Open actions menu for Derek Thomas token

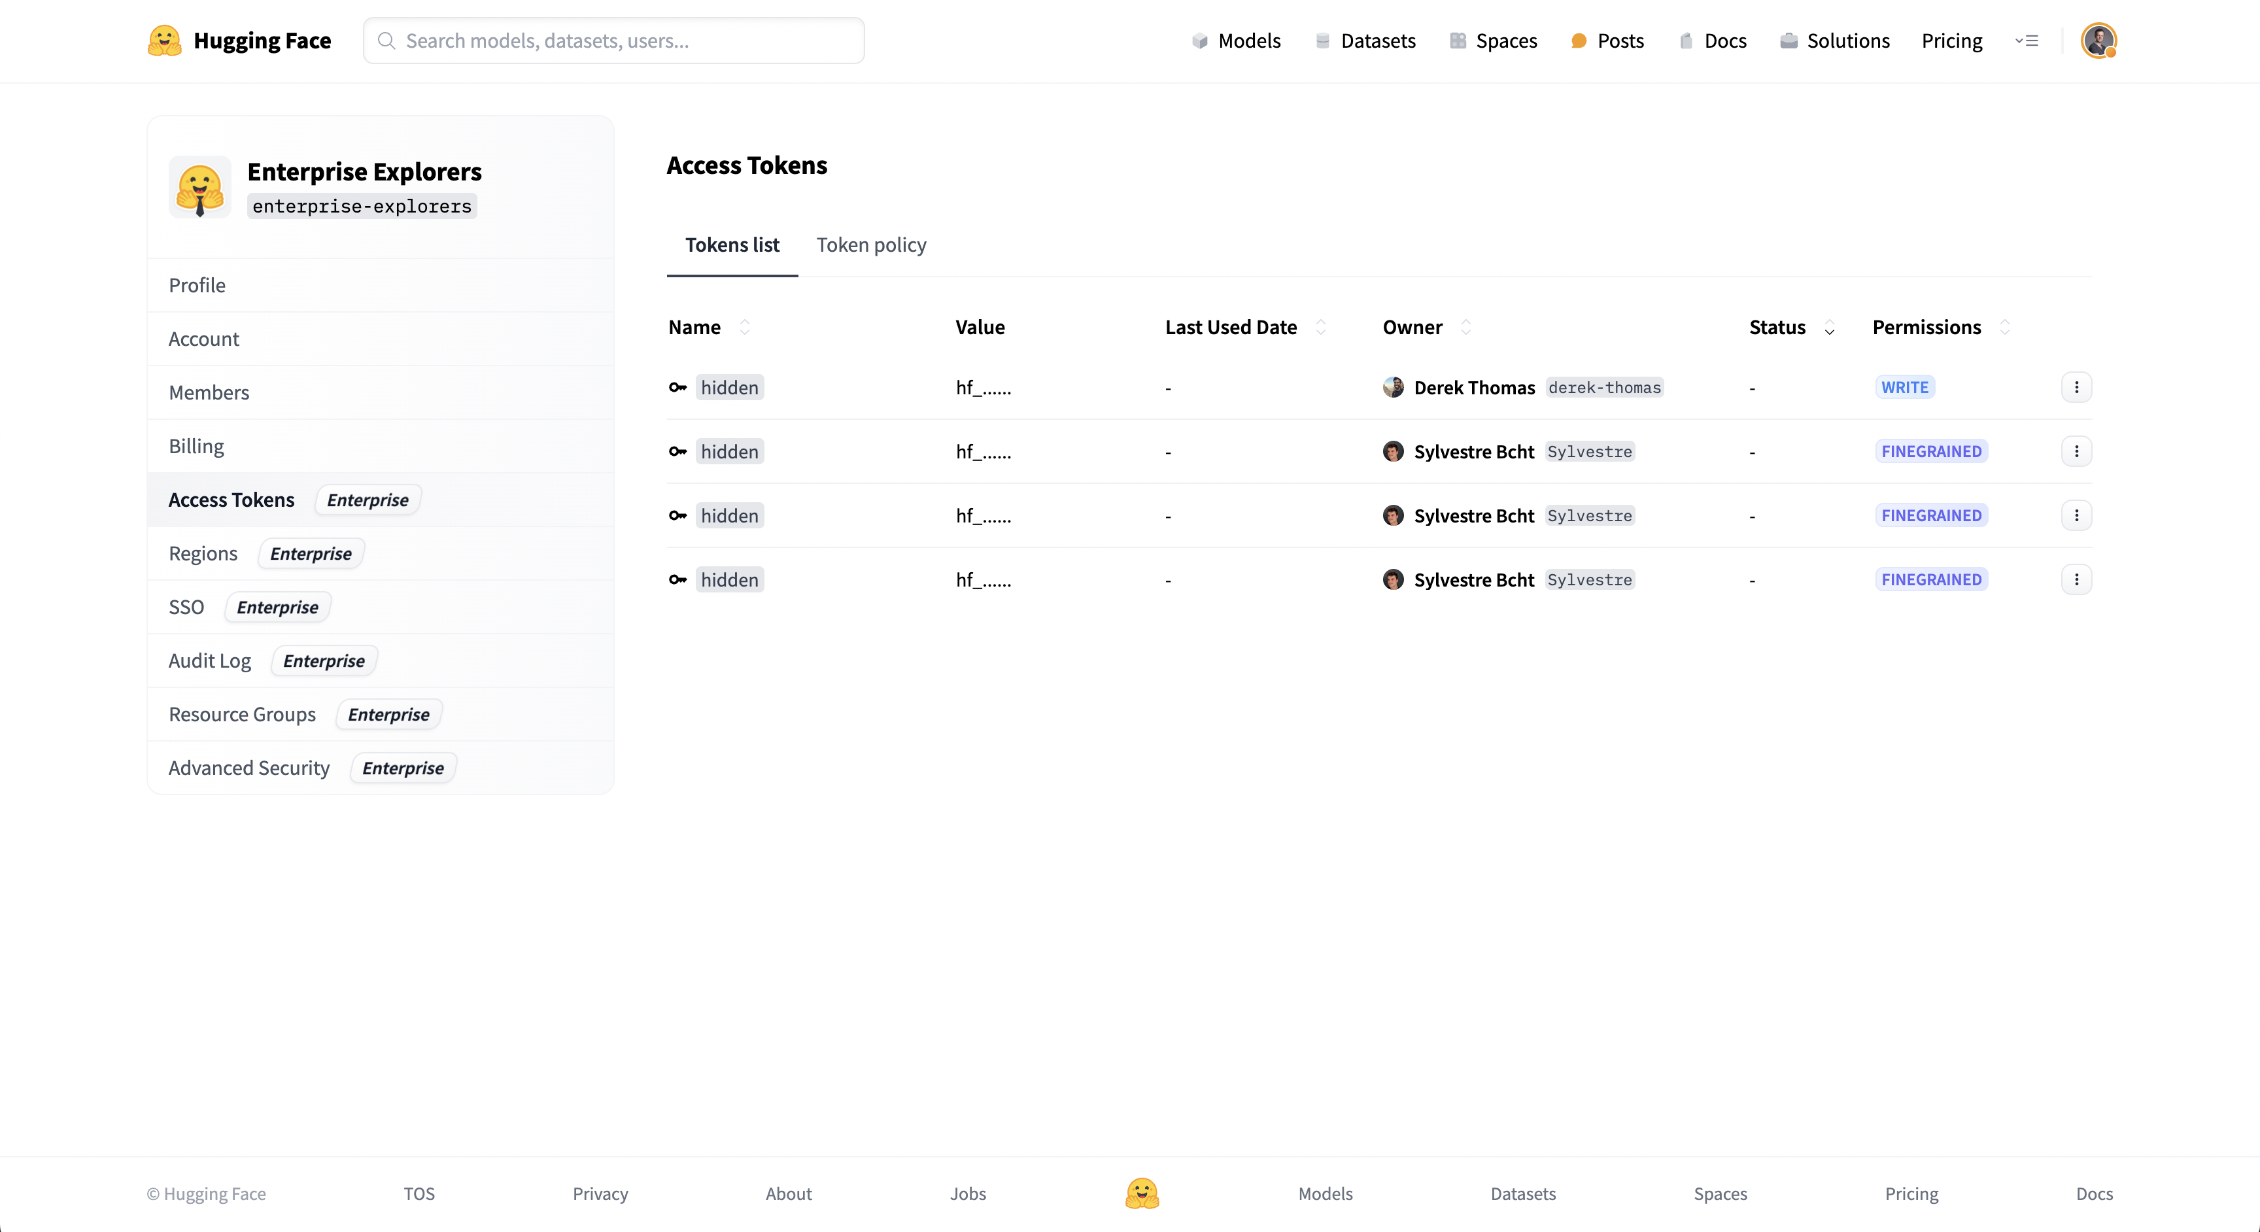[x=2076, y=387]
